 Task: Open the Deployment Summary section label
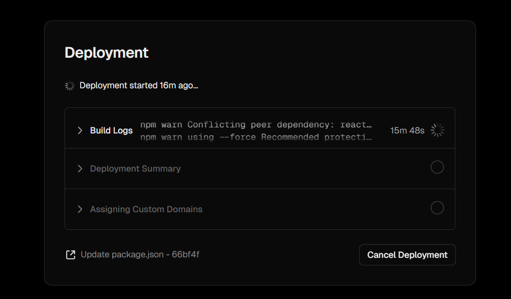coord(135,169)
